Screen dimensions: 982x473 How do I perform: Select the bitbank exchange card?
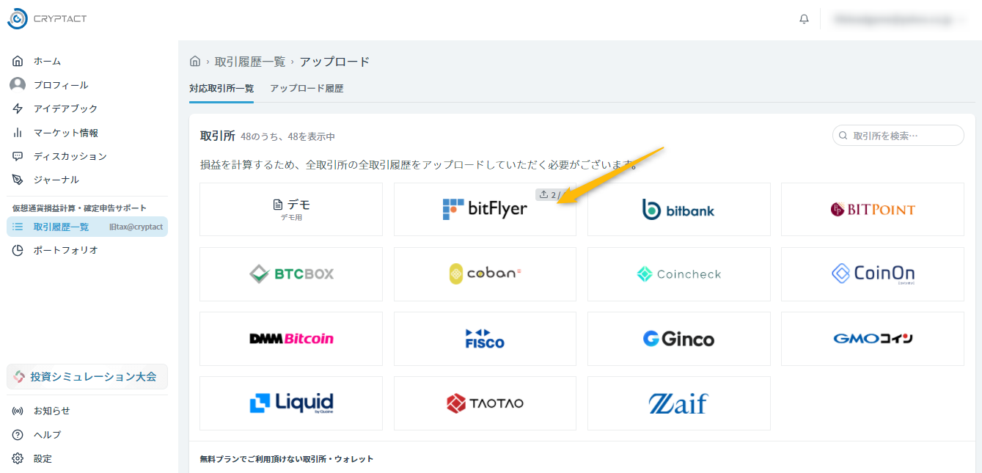point(679,209)
